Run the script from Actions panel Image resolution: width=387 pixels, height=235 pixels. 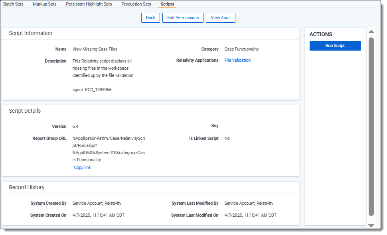[335, 46]
